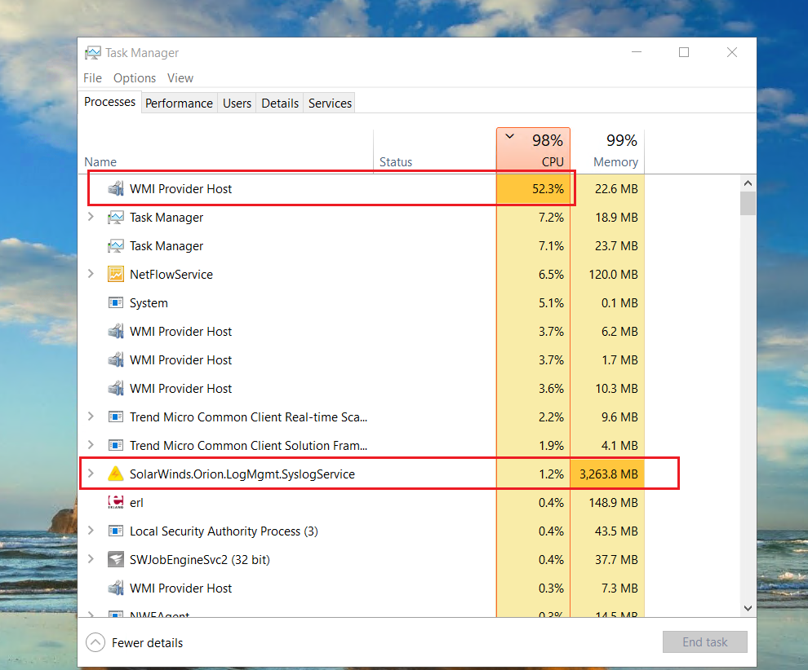
Task: Click the System process icon
Action: point(115,302)
